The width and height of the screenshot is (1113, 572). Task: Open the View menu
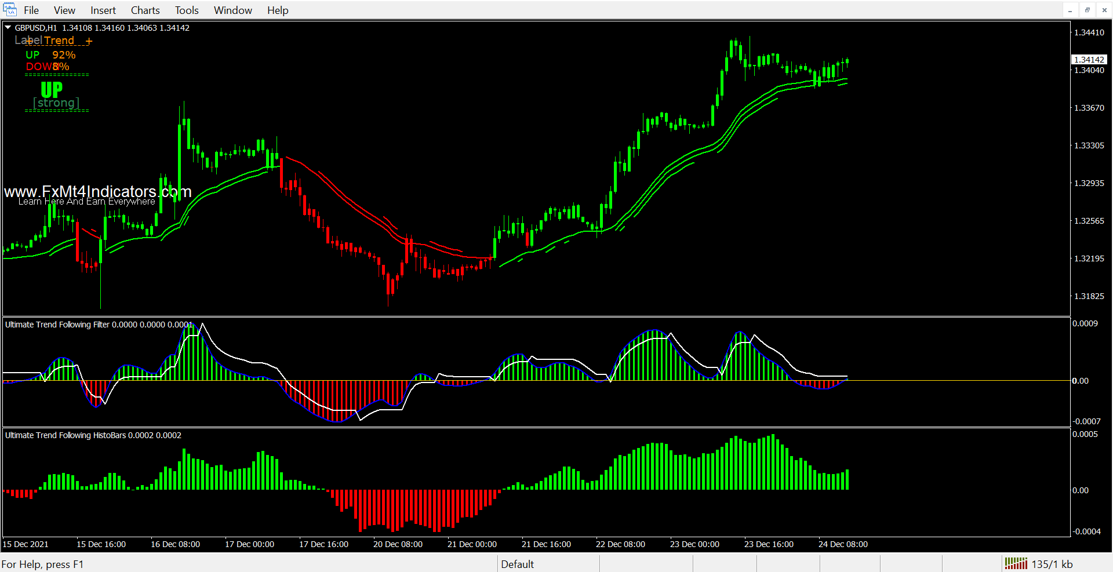click(x=64, y=10)
